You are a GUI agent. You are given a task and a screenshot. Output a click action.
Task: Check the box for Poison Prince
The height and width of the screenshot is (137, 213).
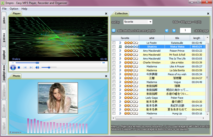click(114, 51)
